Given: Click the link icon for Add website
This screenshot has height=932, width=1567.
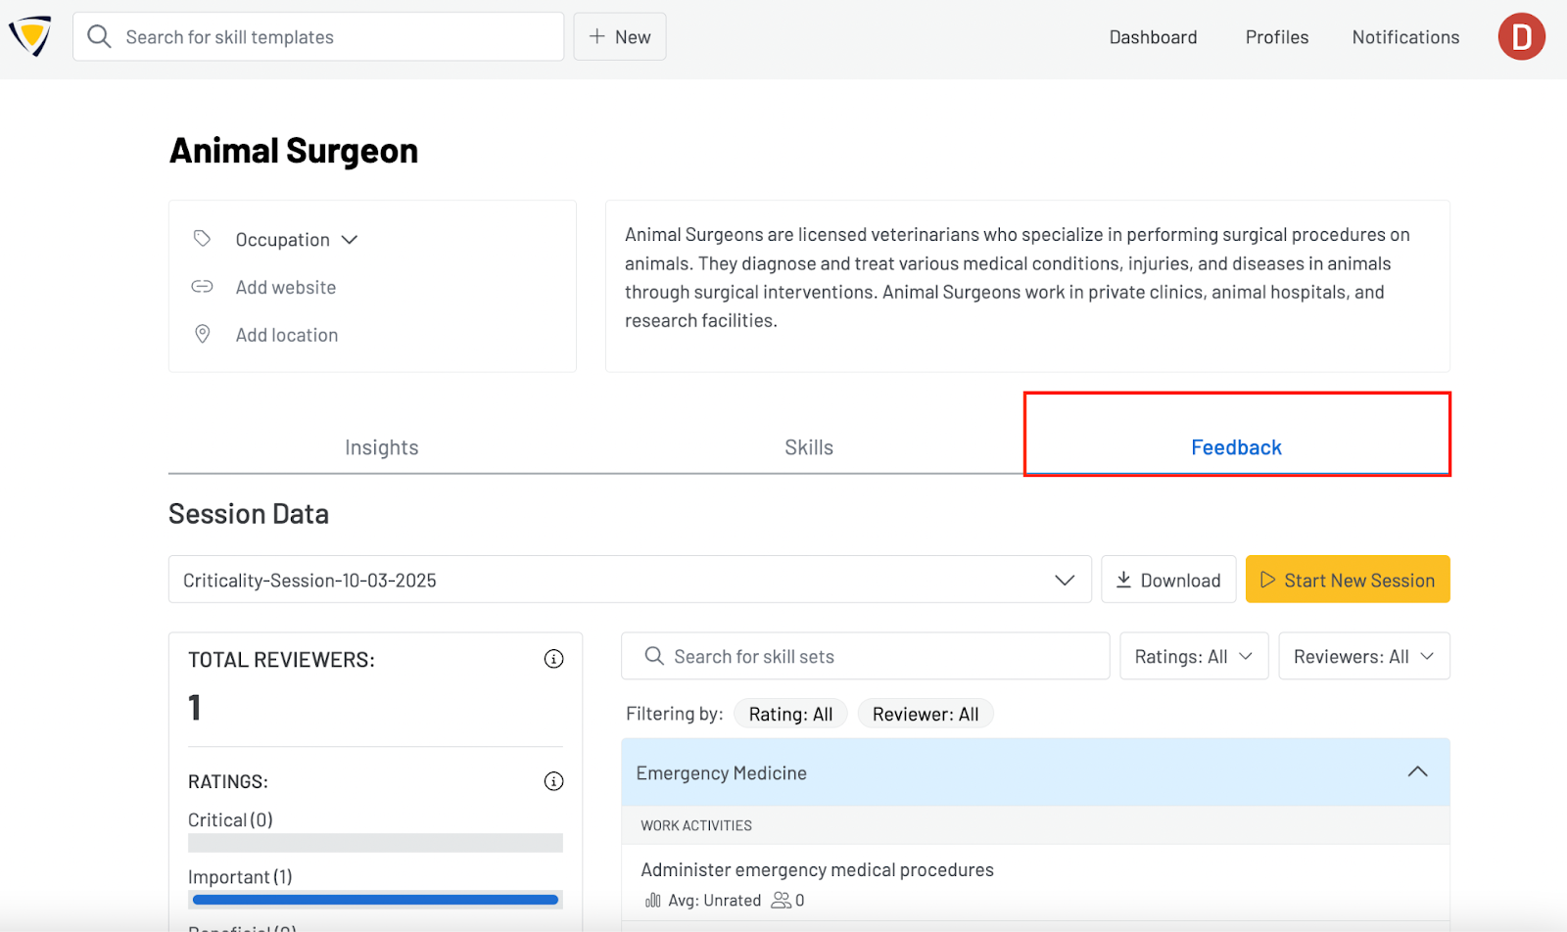Looking at the screenshot, I should tap(202, 287).
